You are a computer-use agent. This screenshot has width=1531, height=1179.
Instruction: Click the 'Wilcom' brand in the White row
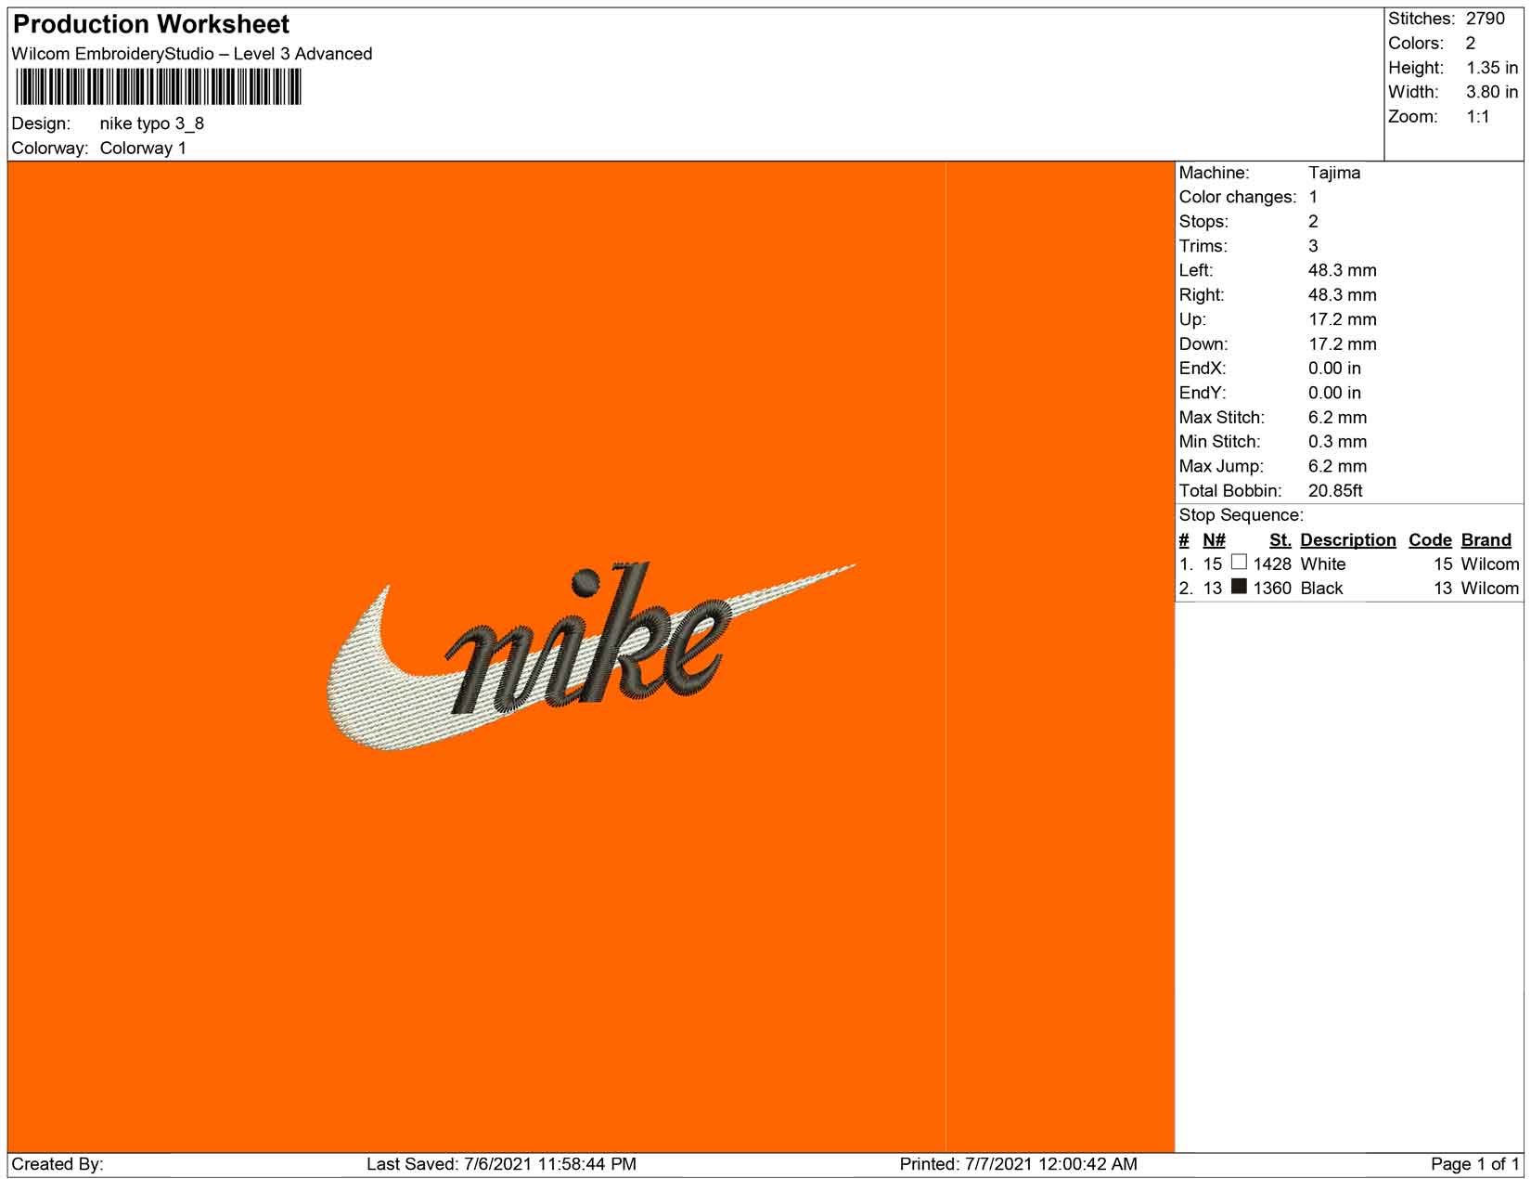tap(1490, 564)
